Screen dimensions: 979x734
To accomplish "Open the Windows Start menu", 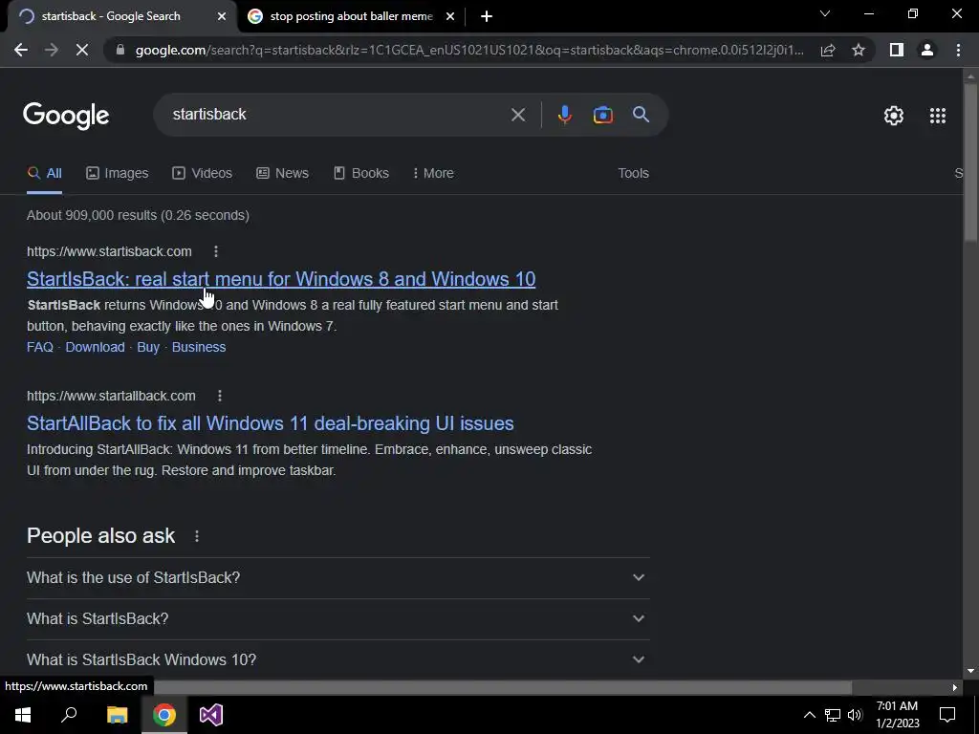I will (x=23, y=715).
